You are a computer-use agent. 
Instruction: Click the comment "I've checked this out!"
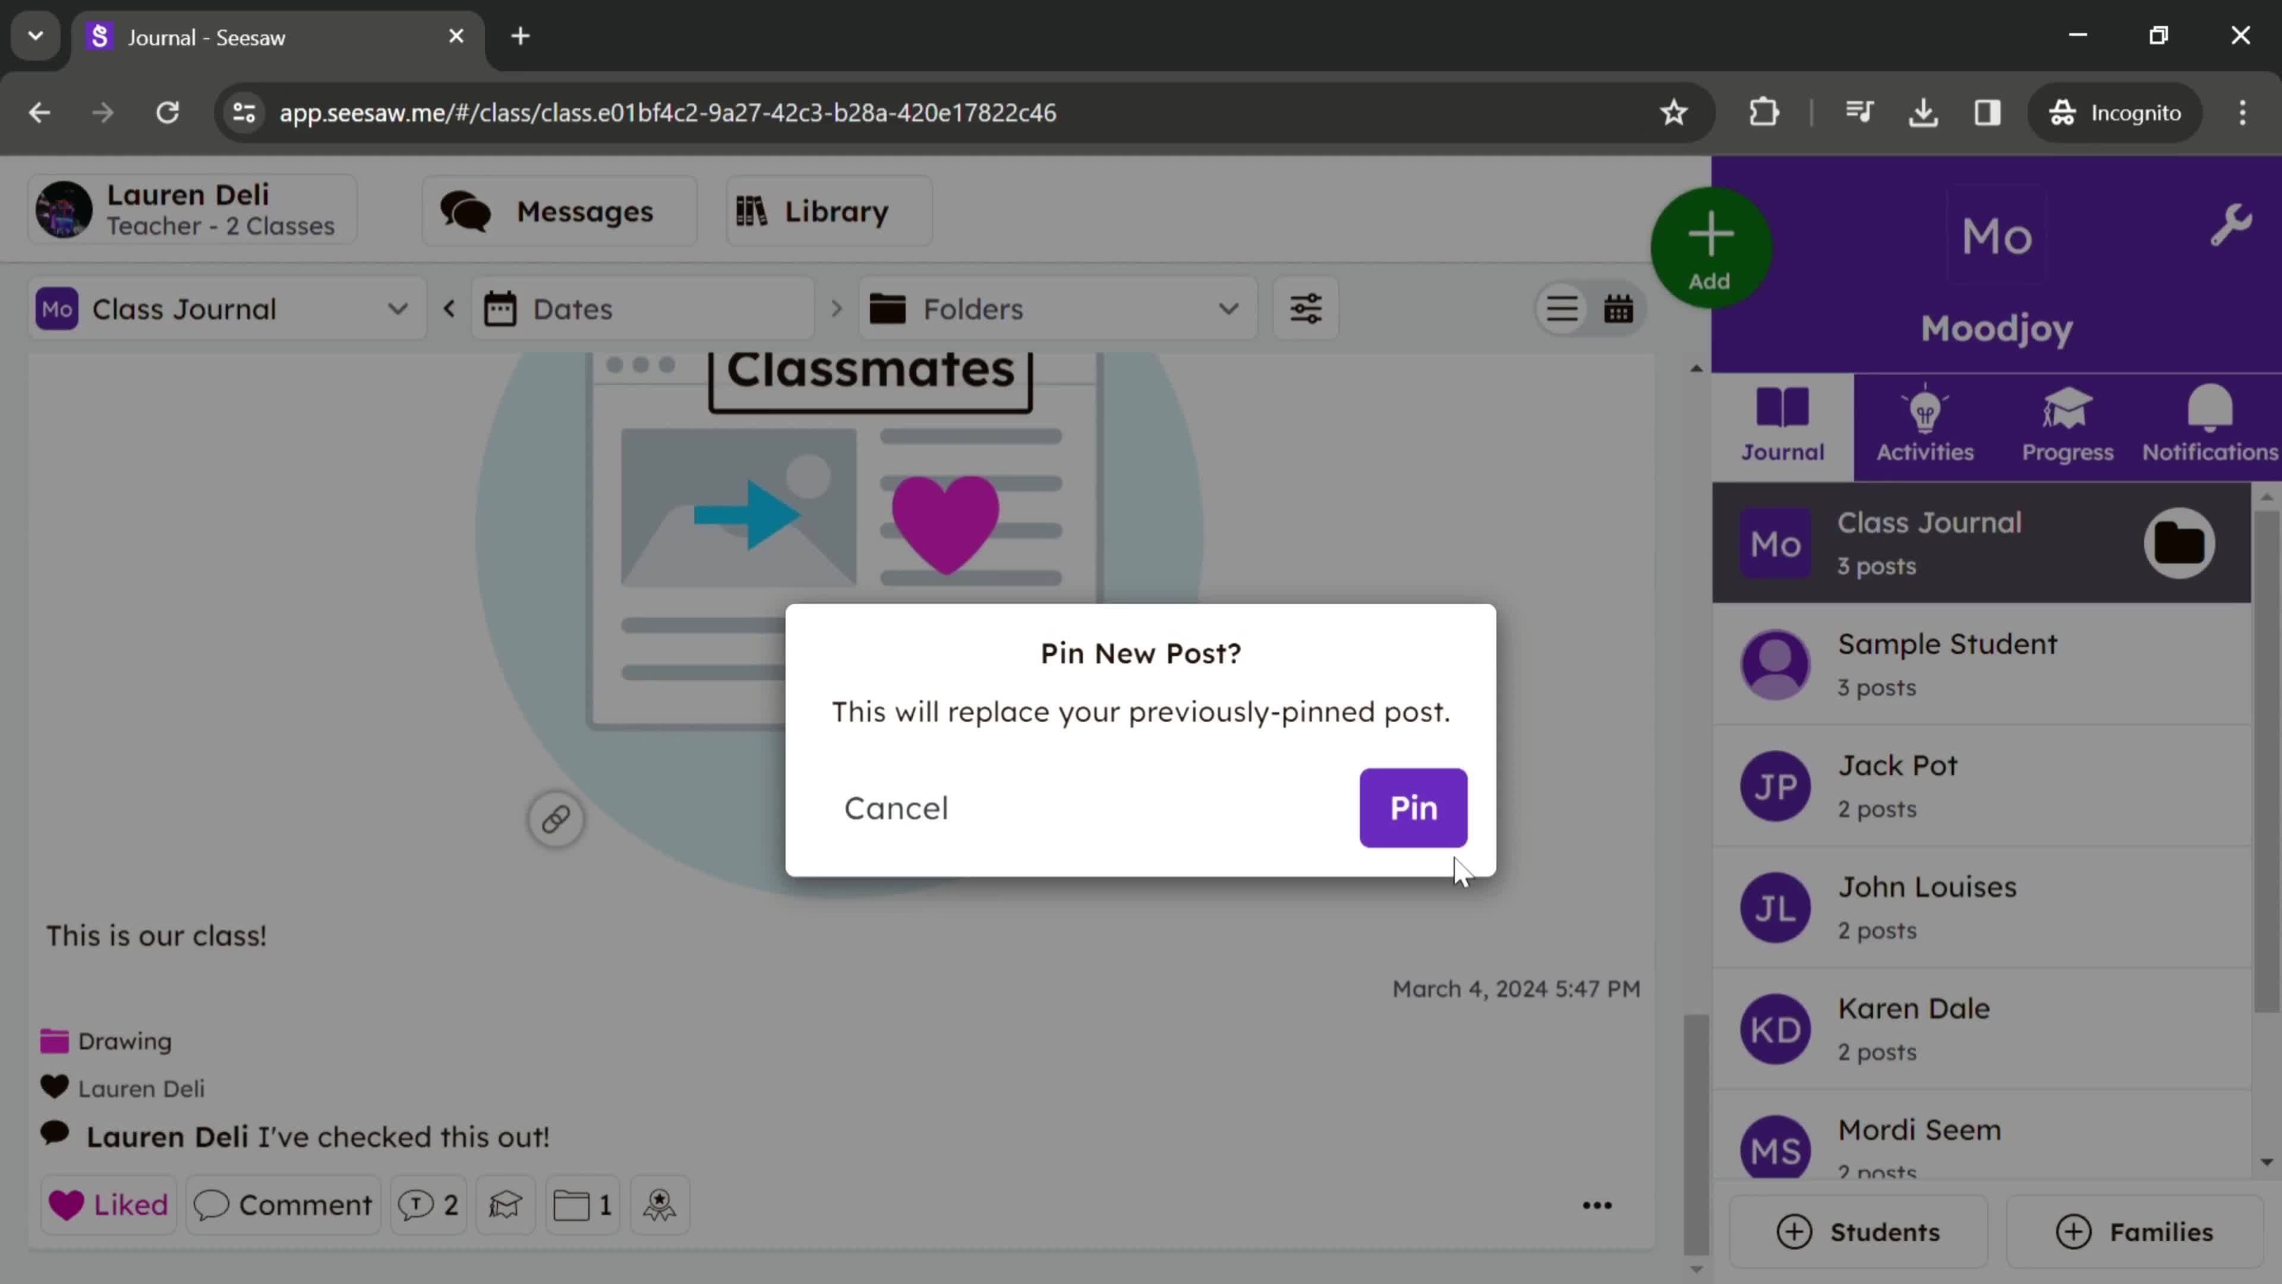pyautogui.click(x=403, y=1137)
